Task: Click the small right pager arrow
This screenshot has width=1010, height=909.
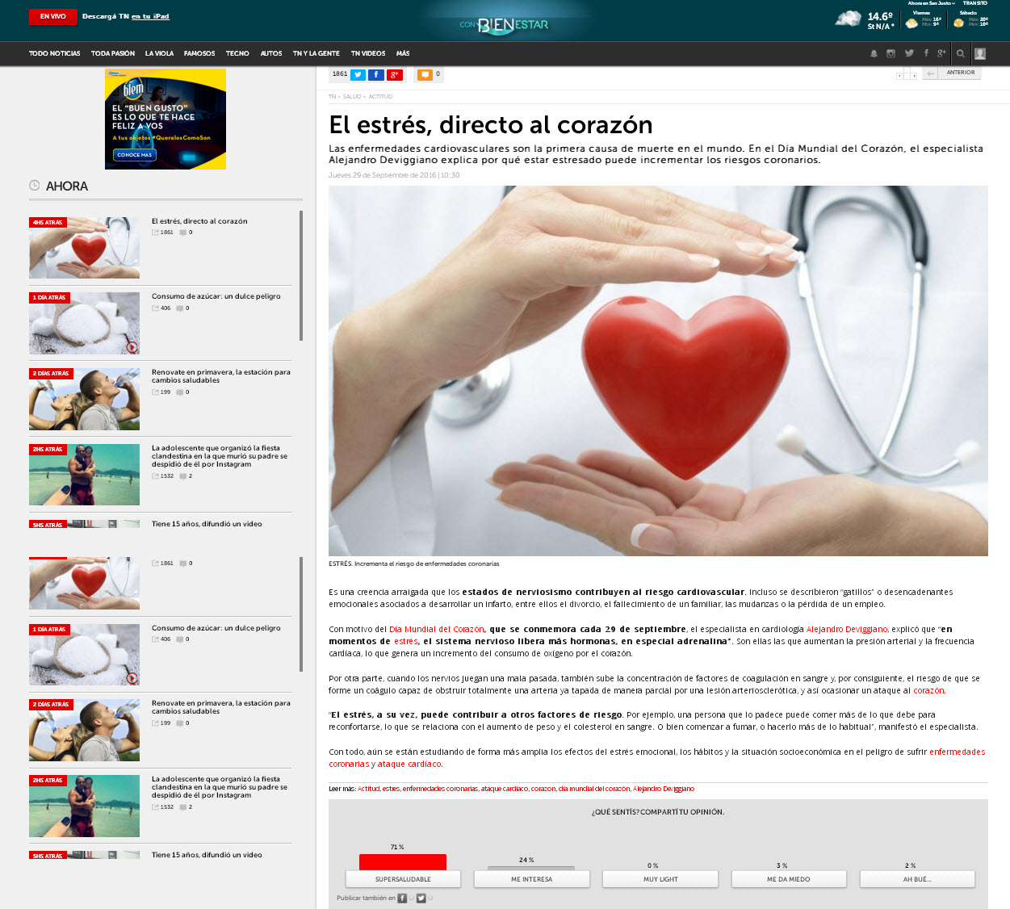Action: pyautogui.click(x=914, y=76)
